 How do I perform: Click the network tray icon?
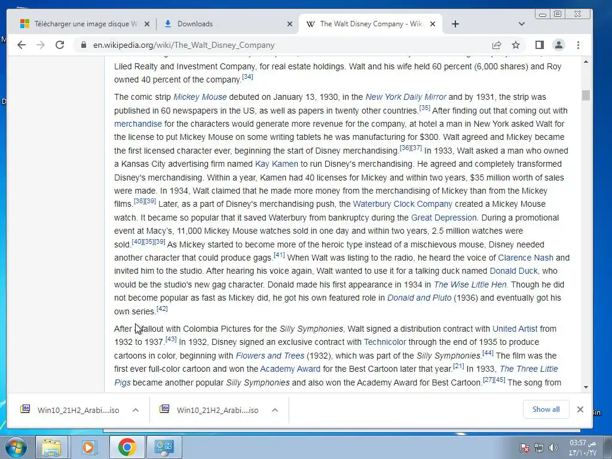(539, 448)
